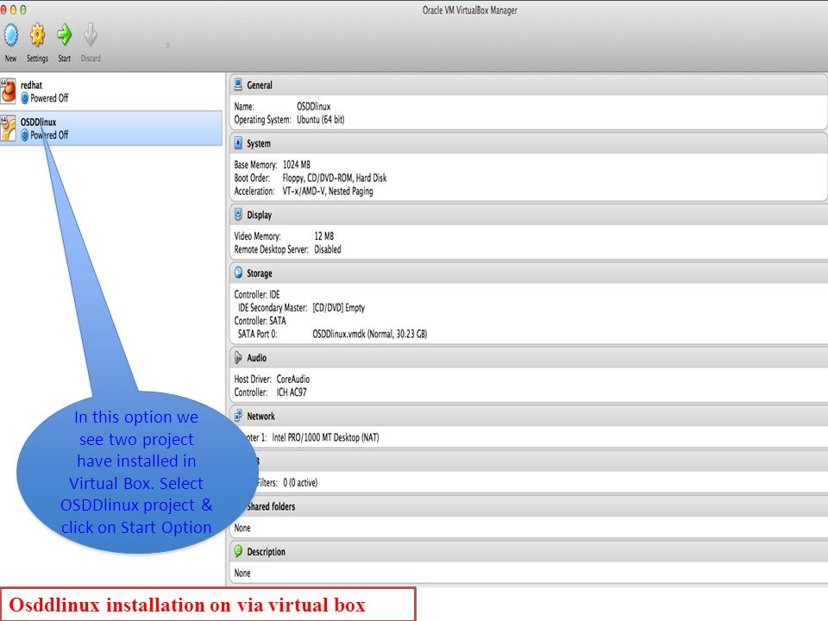Click the CoreAudio host driver value
828x621 pixels.
(293, 379)
